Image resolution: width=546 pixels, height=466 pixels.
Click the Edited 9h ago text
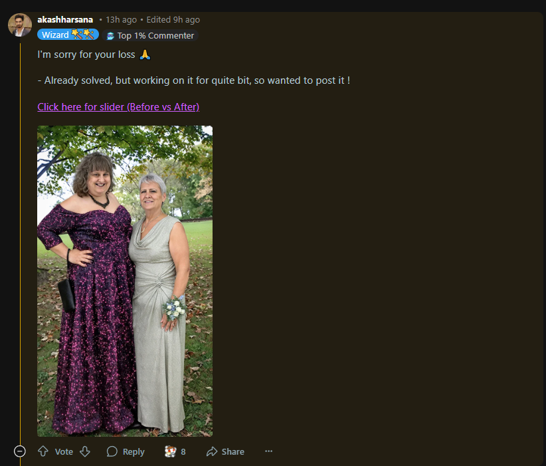[x=173, y=20]
